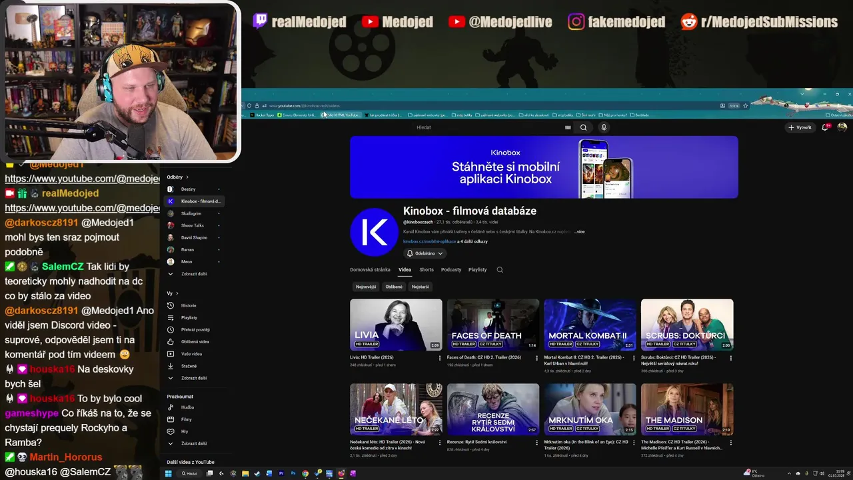853x480 pixels.
Task: Expand Zobrazit další under Vy section
Action: 194,378
